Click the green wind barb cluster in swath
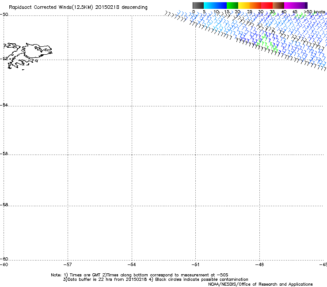This screenshot has width=327, height=287. (x=267, y=43)
